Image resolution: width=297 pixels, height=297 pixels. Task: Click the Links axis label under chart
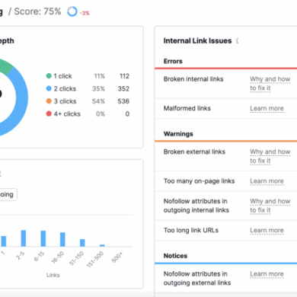tap(53, 275)
